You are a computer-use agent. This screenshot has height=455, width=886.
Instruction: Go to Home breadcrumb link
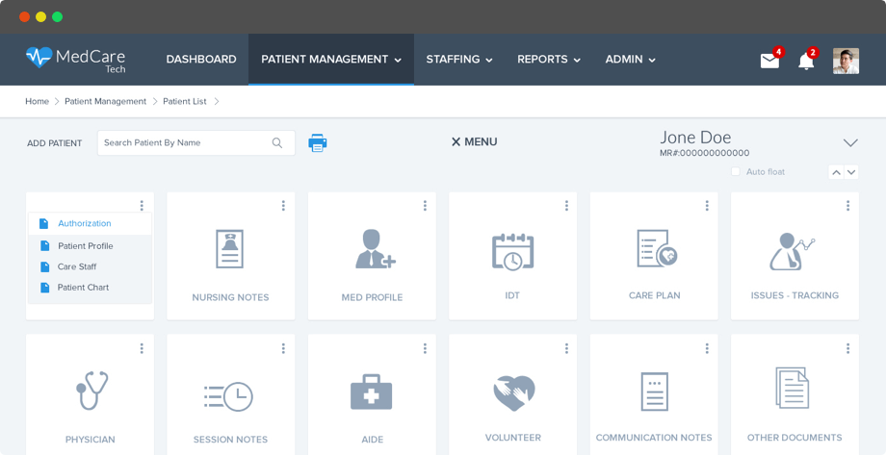pos(37,102)
